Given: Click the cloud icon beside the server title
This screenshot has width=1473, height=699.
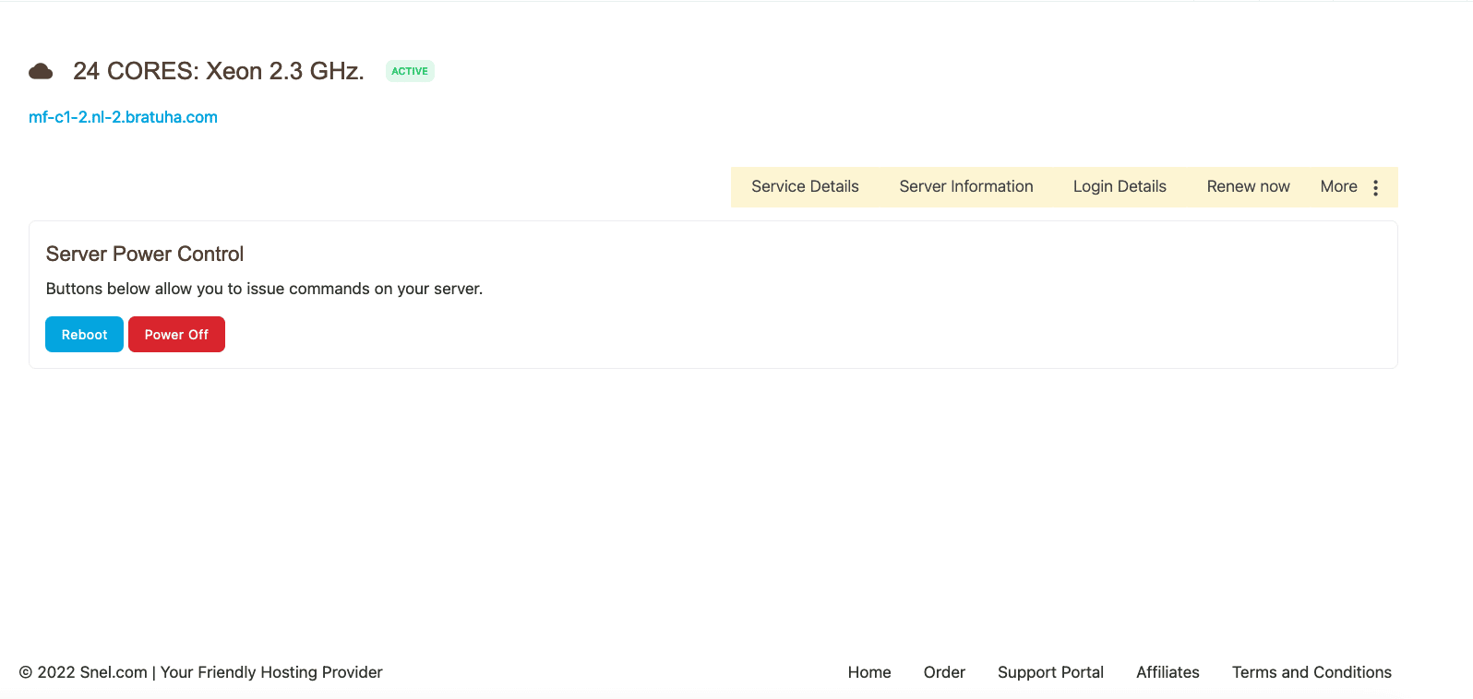Looking at the screenshot, I should point(41,71).
